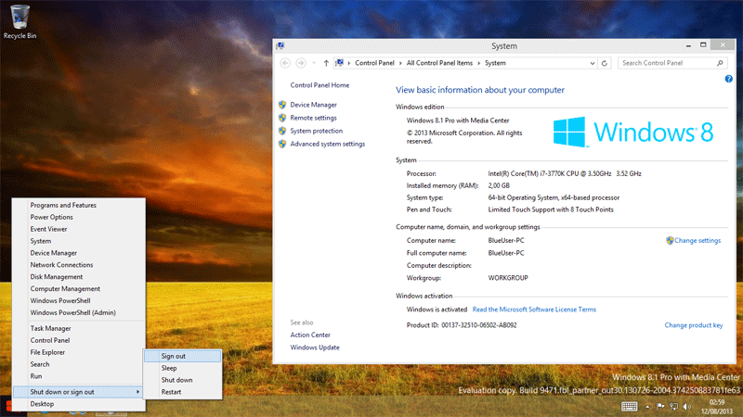Click All Control Panel Items breadcrumb
Viewport: 743px width, 417px height.
click(439, 63)
